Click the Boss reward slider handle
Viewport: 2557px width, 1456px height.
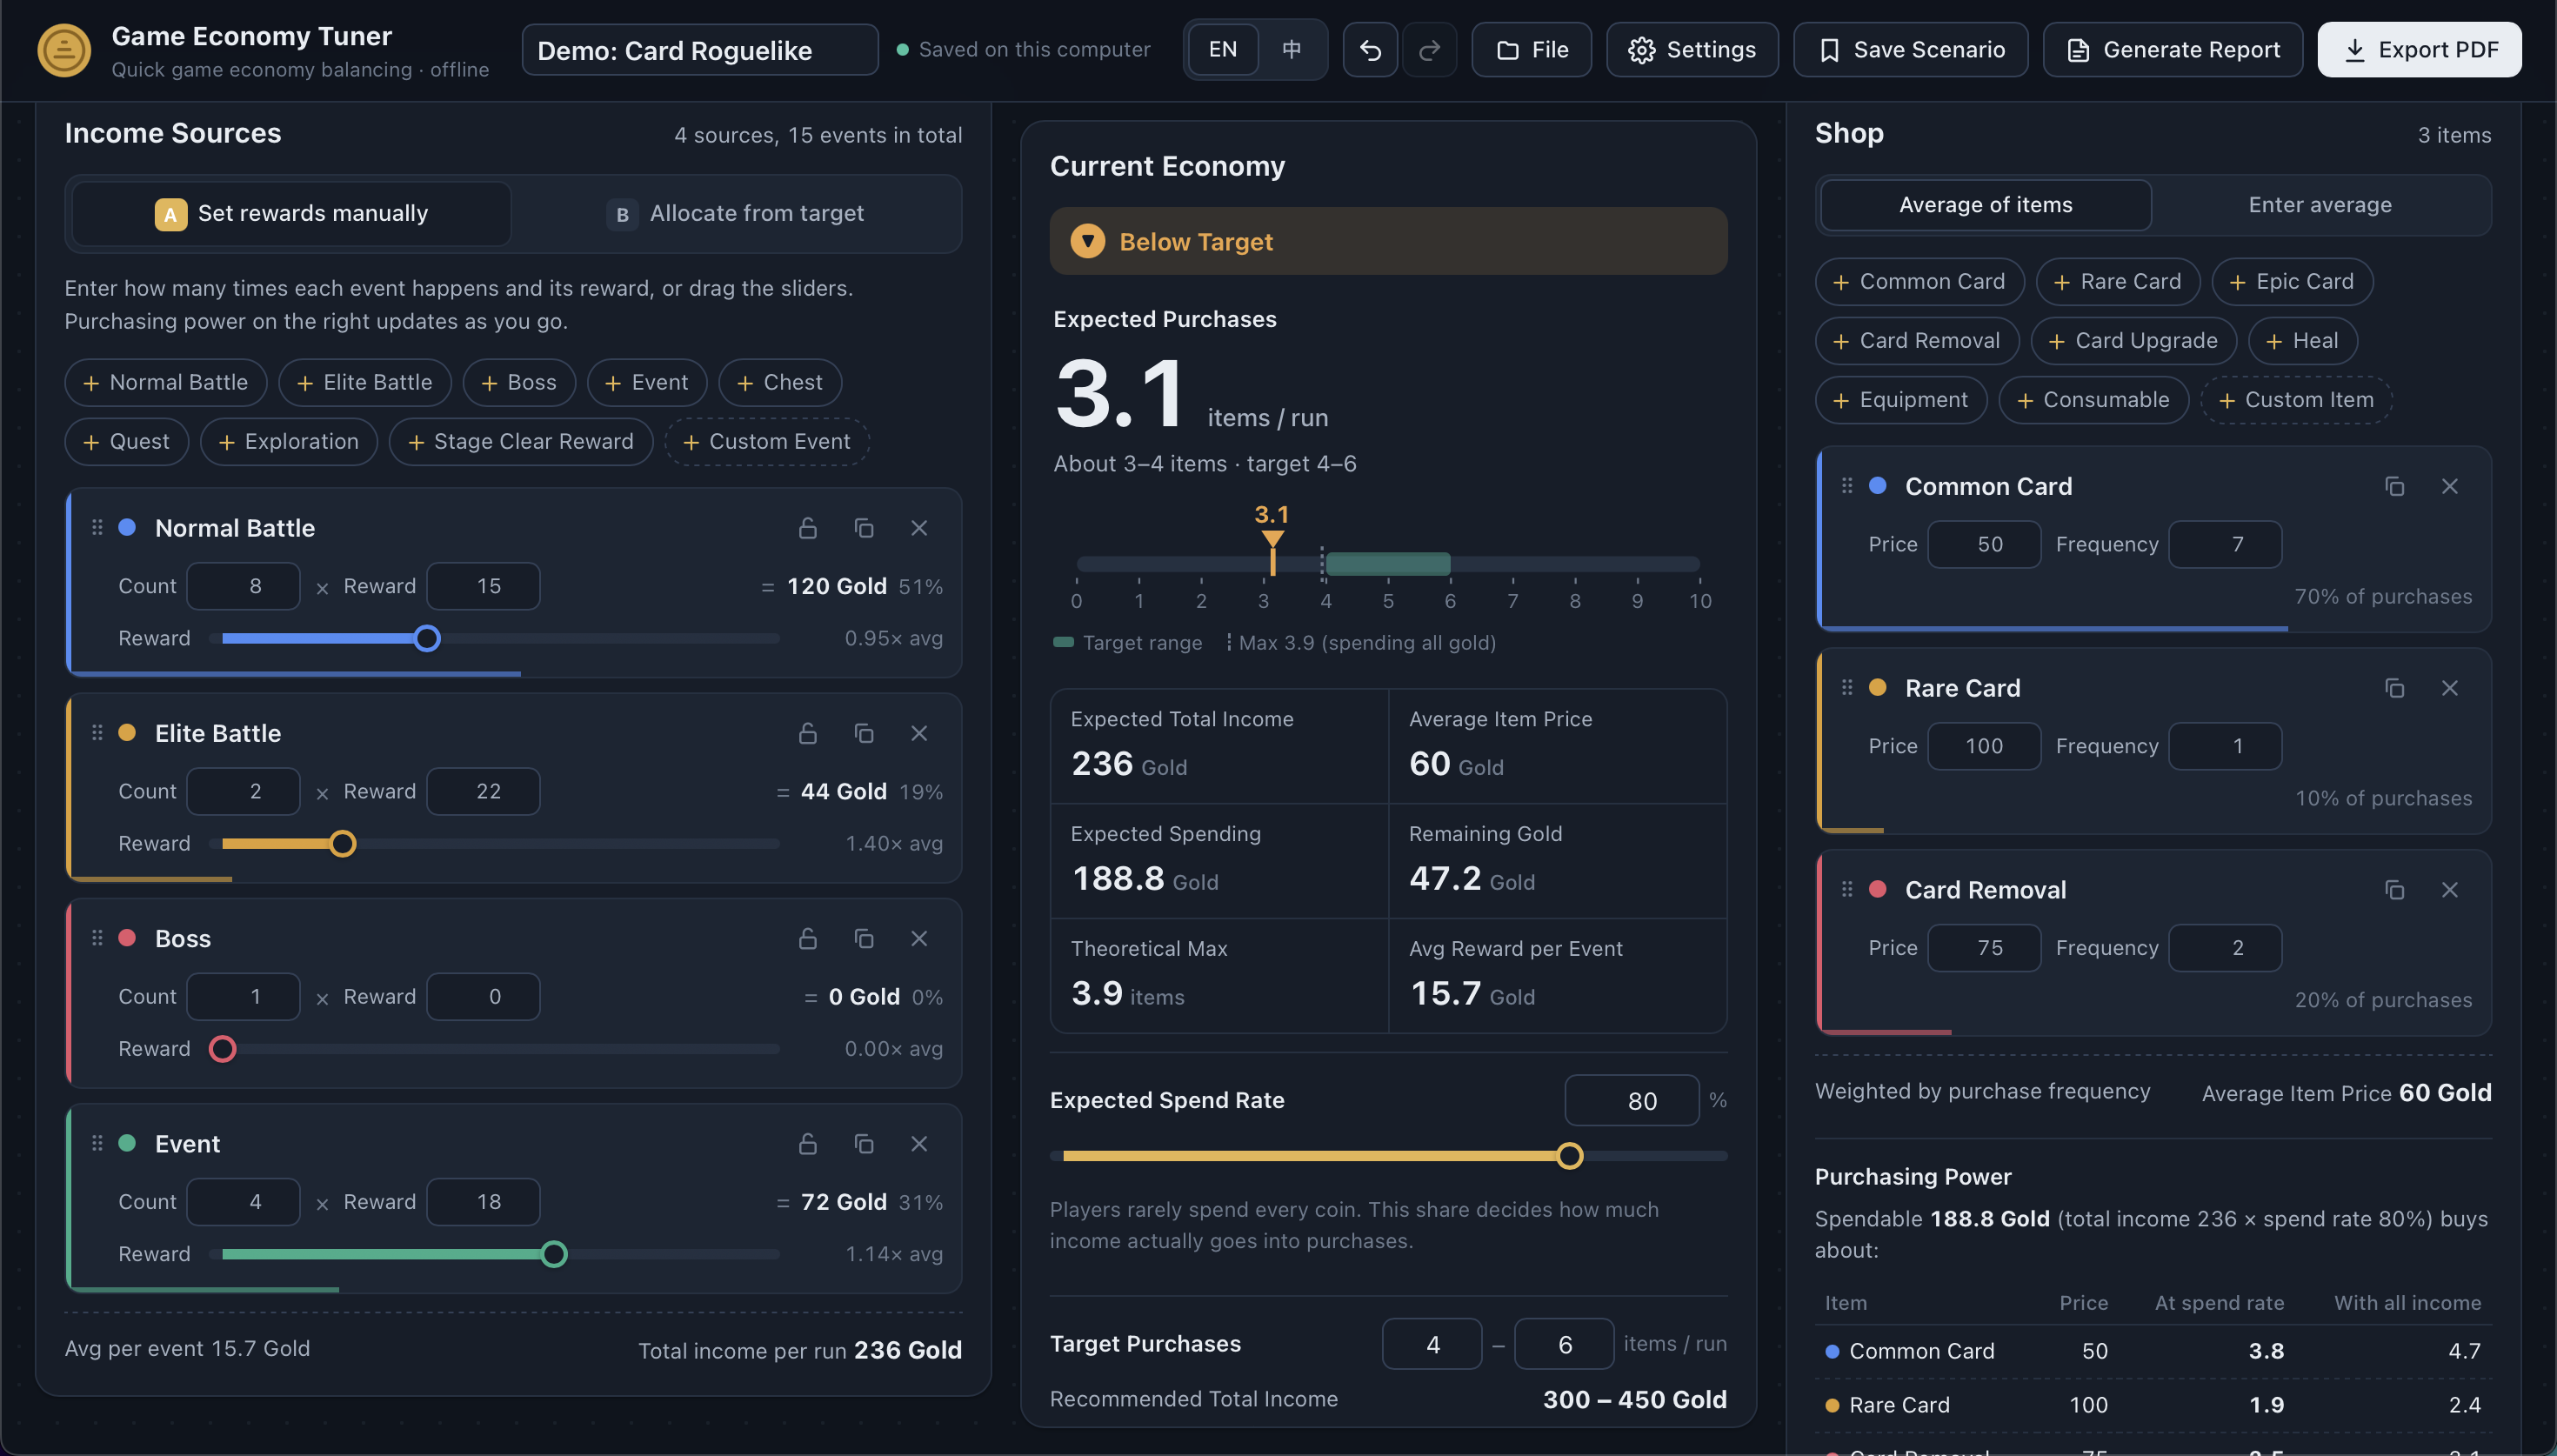click(x=222, y=1049)
